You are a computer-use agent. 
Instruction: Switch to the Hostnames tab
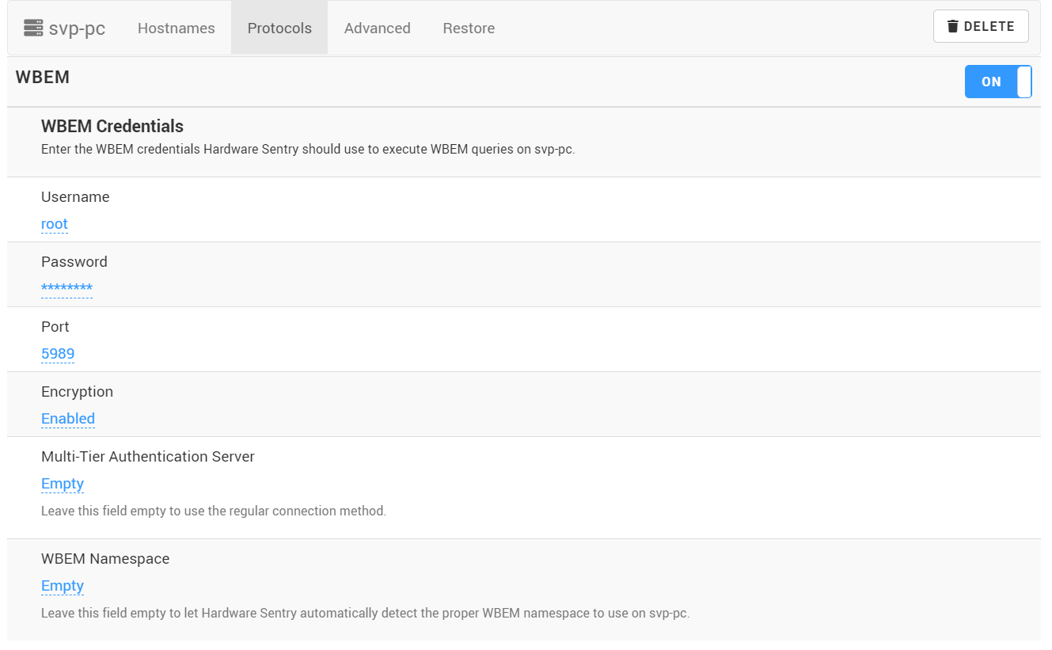[x=176, y=28]
